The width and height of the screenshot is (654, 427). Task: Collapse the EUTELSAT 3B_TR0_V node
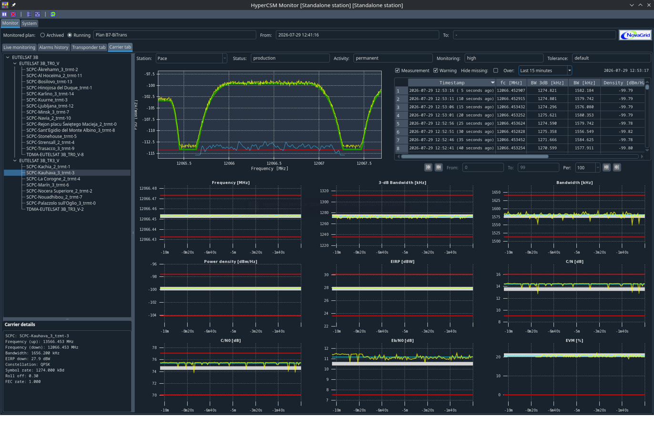tap(14, 63)
